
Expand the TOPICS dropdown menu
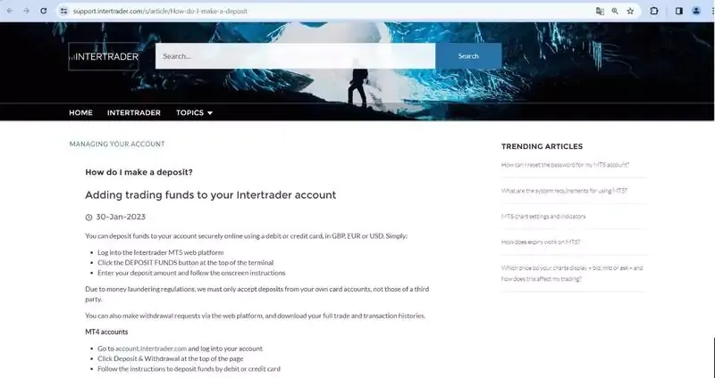(x=194, y=112)
